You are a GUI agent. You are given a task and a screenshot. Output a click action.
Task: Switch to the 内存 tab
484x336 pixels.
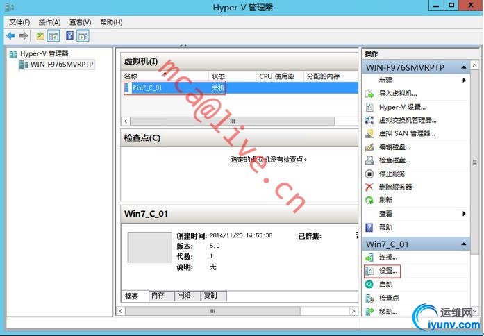coord(161,295)
